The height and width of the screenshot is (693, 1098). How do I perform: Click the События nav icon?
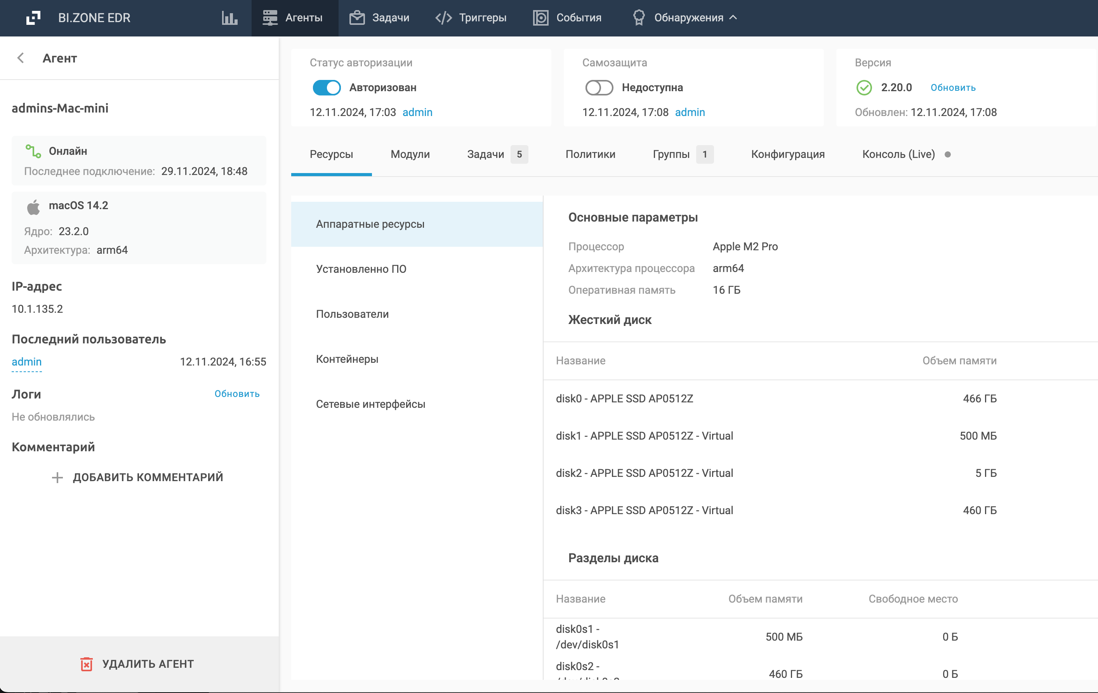540,18
